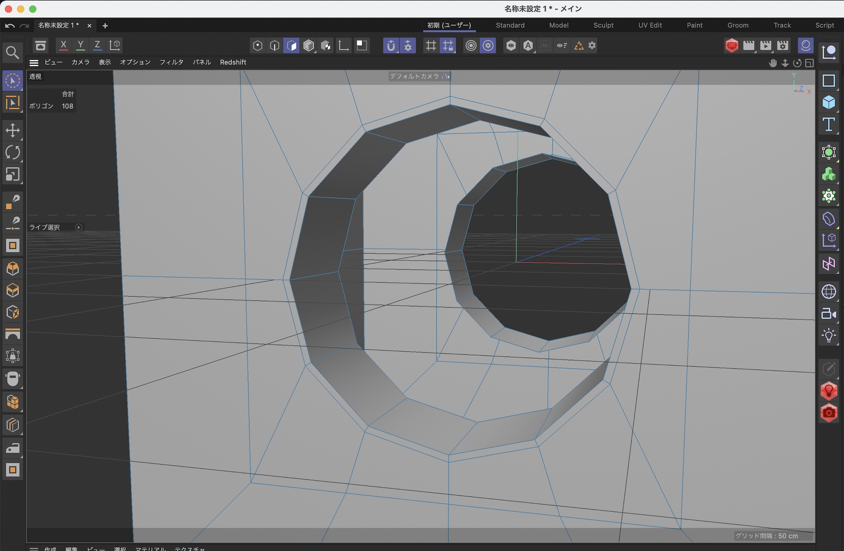Open the カメラ menu
The height and width of the screenshot is (551, 844).
pyautogui.click(x=80, y=62)
